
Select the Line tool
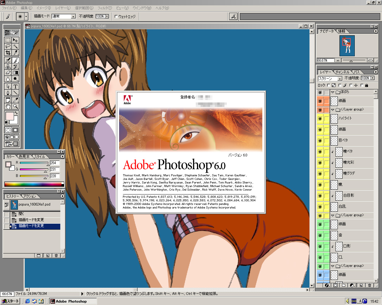point(16,93)
